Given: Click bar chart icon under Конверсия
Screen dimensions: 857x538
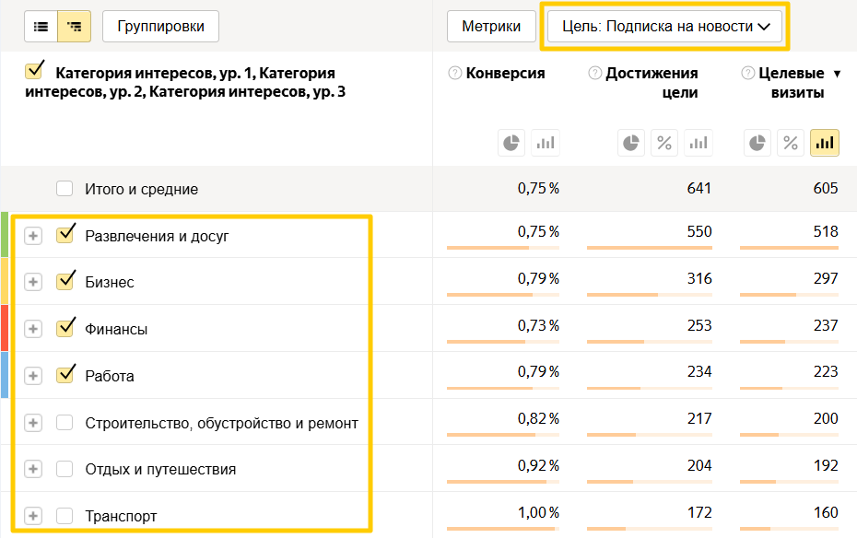Looking at the screenshot, I should (x=546, y=143).
